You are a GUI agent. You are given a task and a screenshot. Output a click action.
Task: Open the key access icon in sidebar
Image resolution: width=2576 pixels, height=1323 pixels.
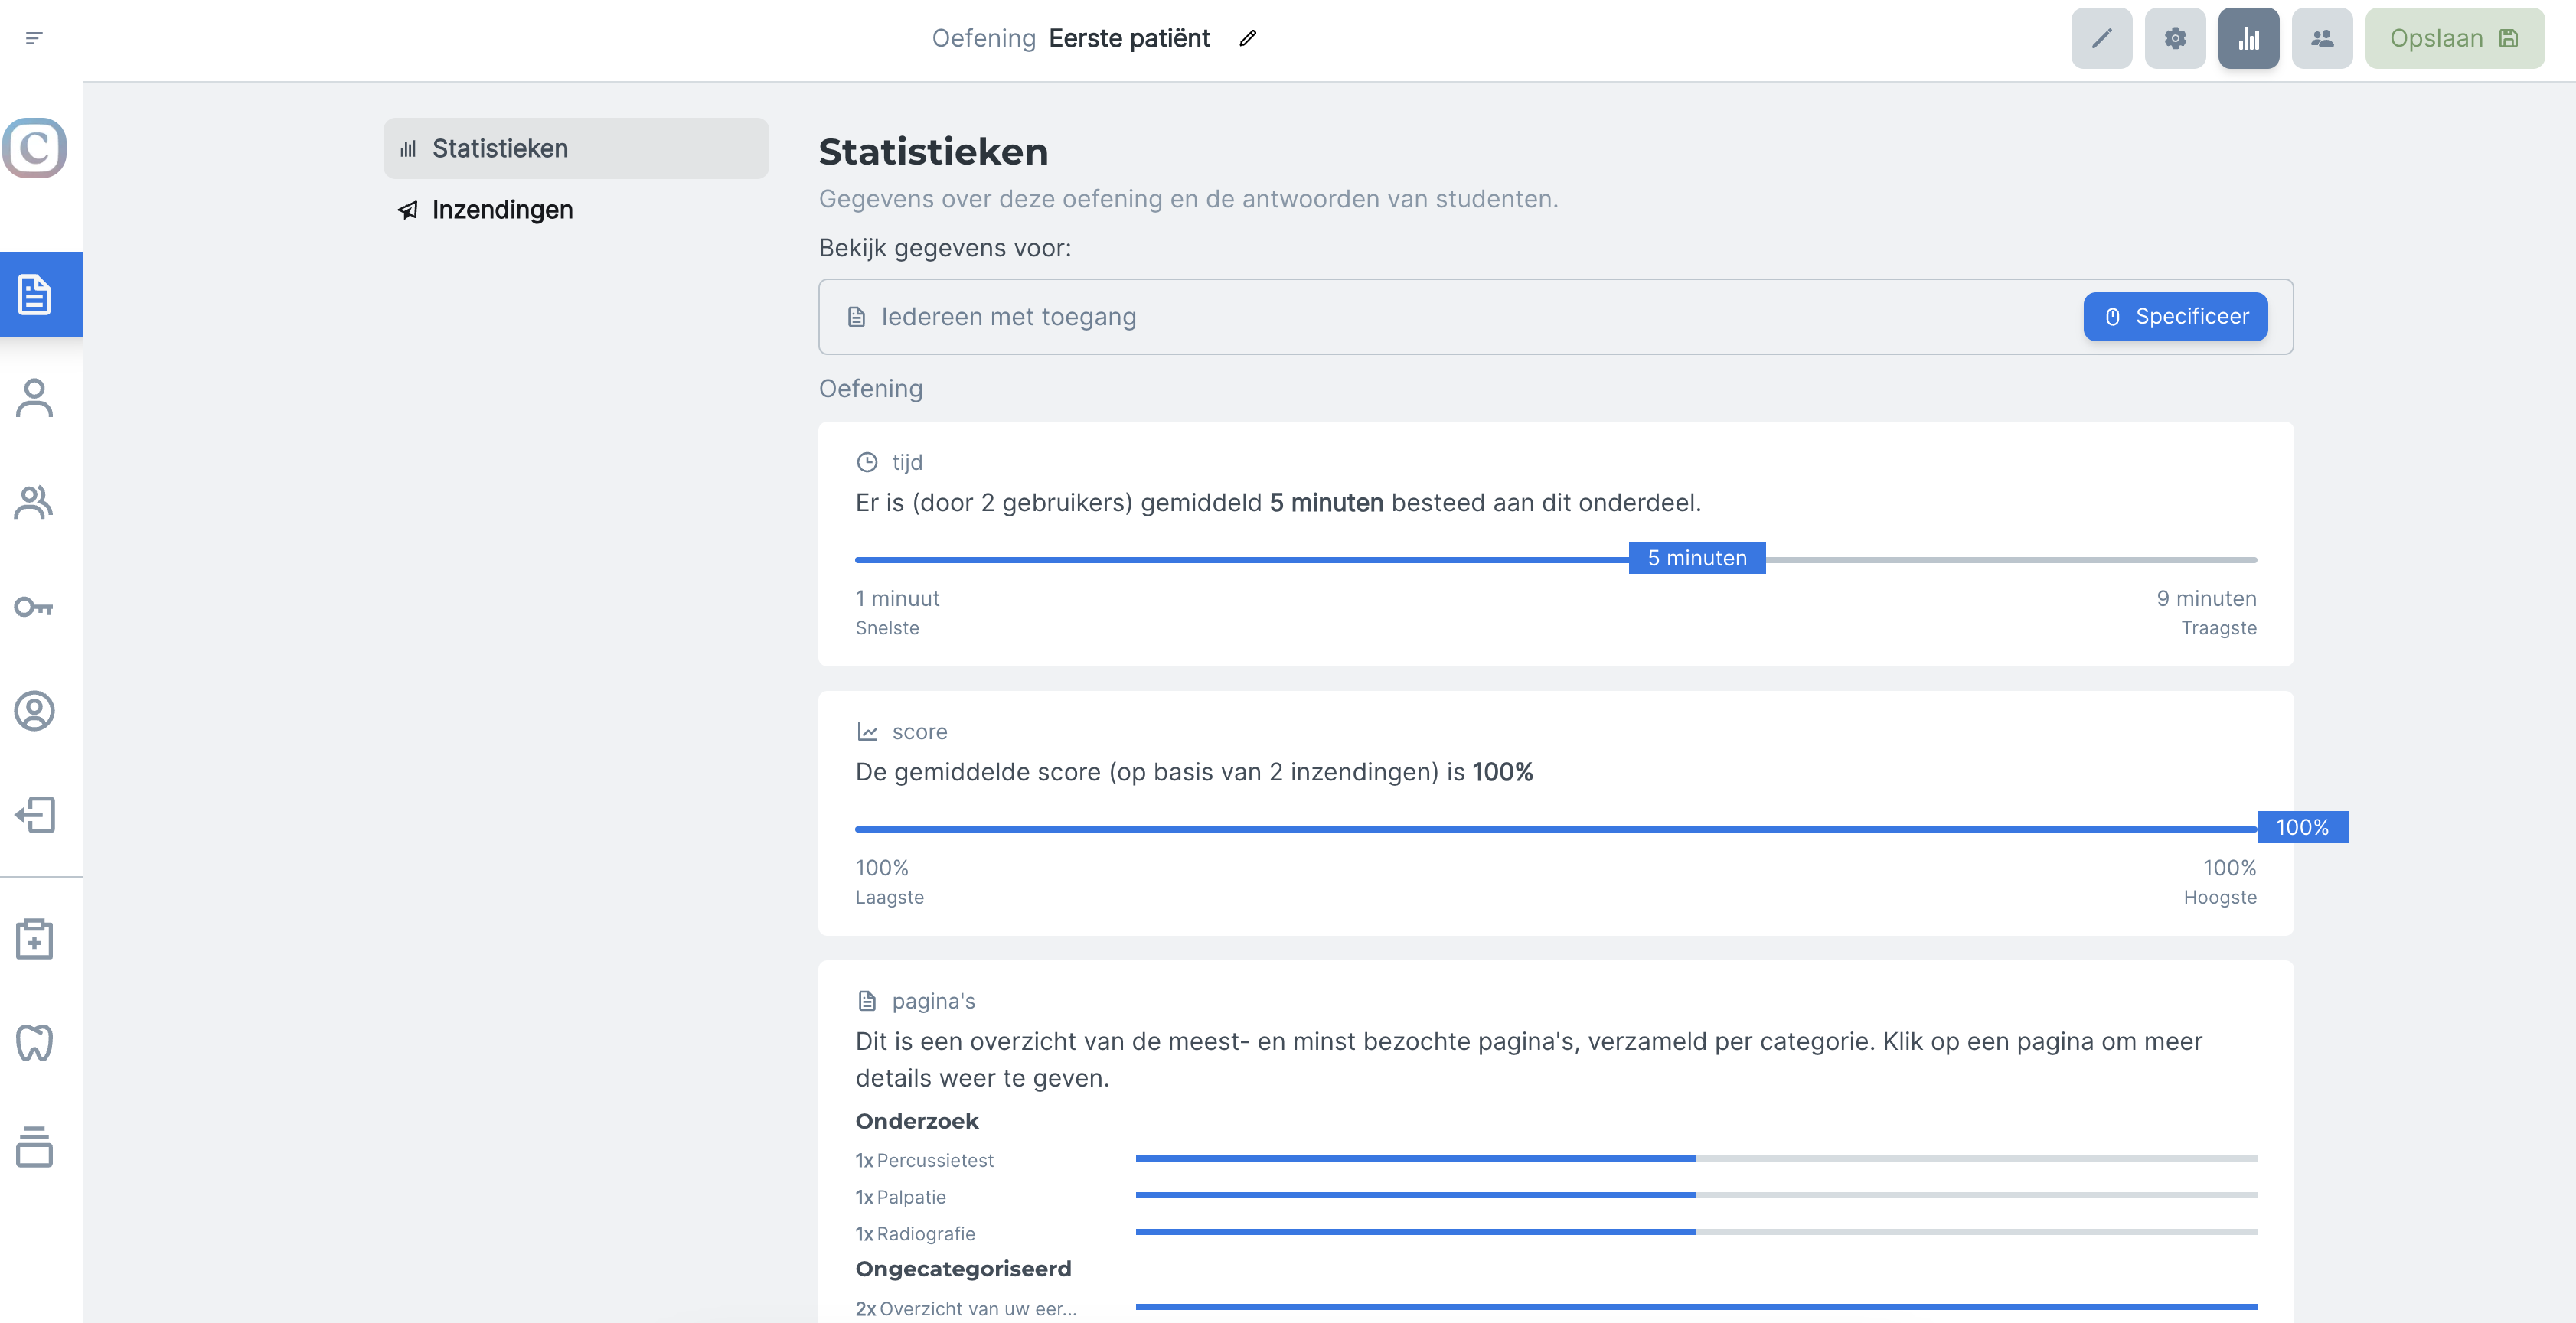(x=34, y=607)
